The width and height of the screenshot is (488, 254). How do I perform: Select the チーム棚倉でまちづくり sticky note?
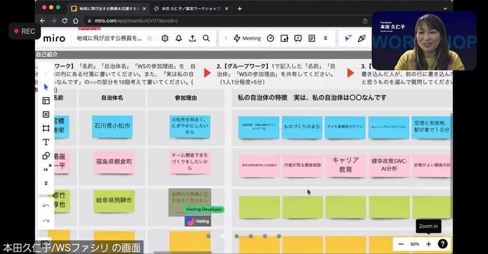pyautogui.click(x=190, y=162)
